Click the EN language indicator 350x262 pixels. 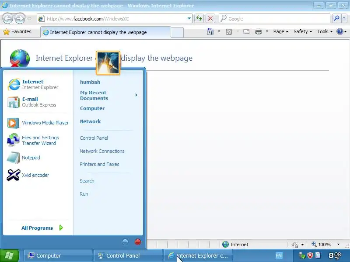point(279,255)
